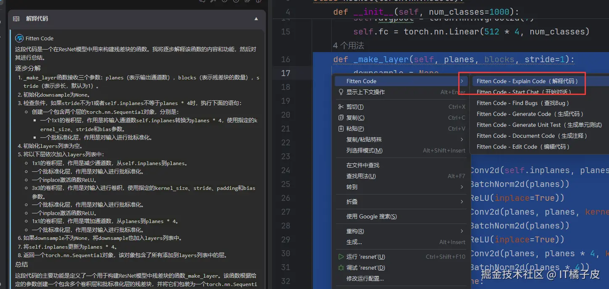
Task: Click the def _make_layer function definition line
Action: click(x=454, y=60)
